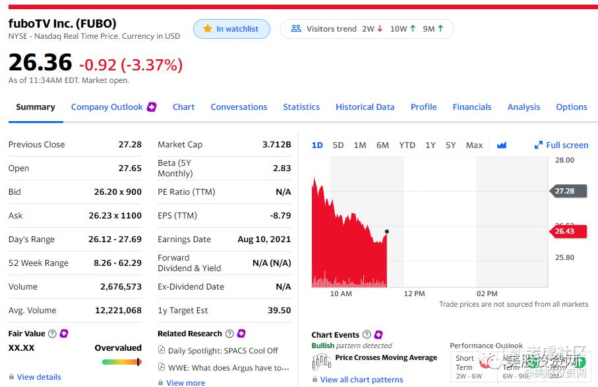Open Chart Events help question mark
Screen dimensions: 598x387
coord(367,334)
